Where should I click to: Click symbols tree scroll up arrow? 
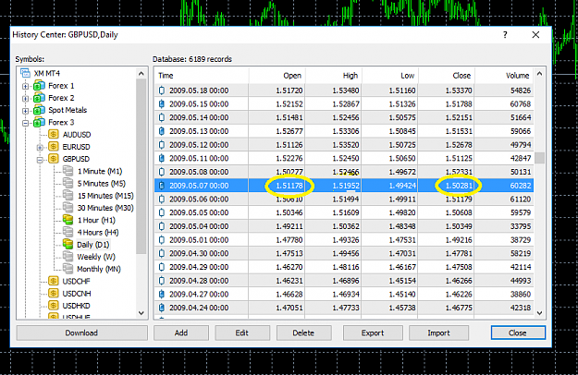click(141, 74)
